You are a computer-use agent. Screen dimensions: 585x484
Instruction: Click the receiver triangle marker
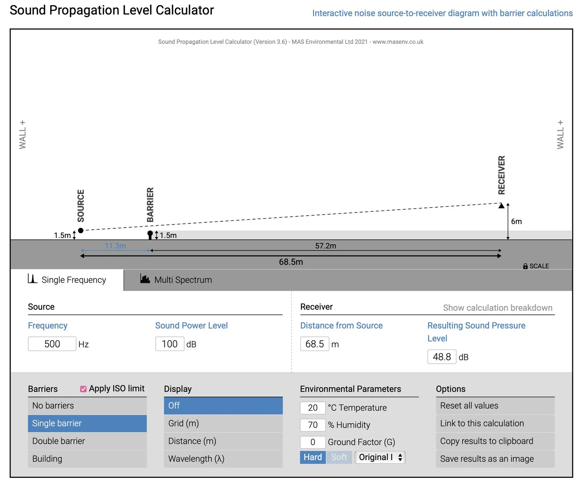502,206
